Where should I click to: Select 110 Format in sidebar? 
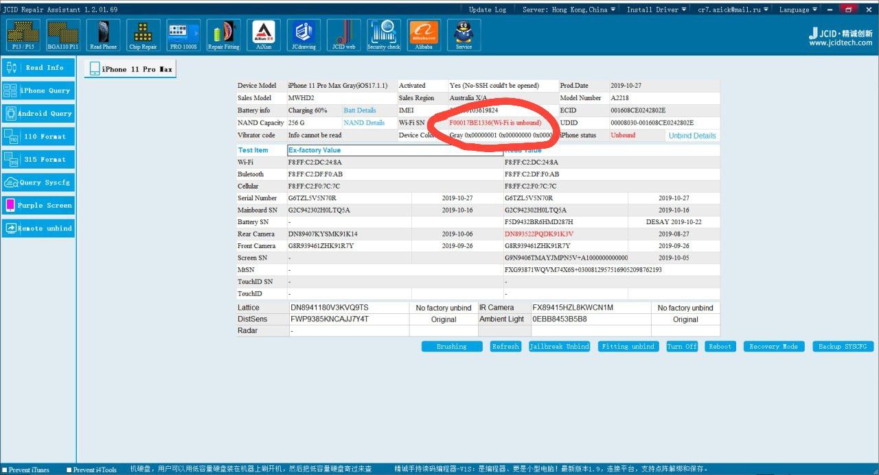(x=38, y=136)
